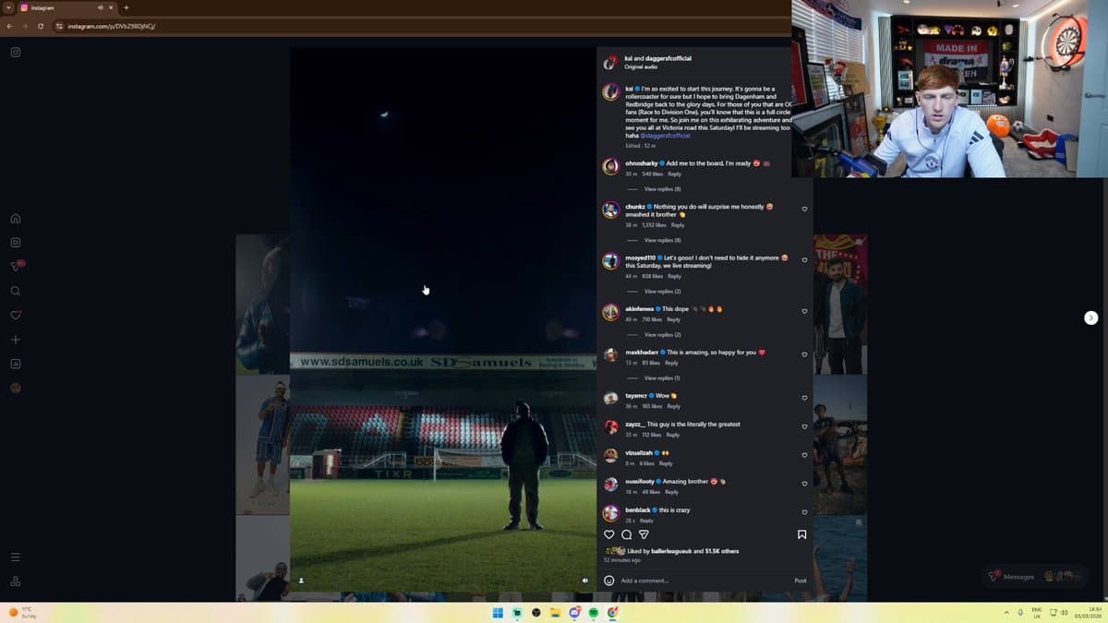Open Instagram Home from the left sidebar

pos(16,219)
